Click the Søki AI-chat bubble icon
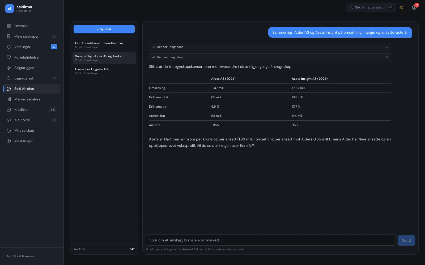Screen dimensions: 425x265 click(9, 89)
